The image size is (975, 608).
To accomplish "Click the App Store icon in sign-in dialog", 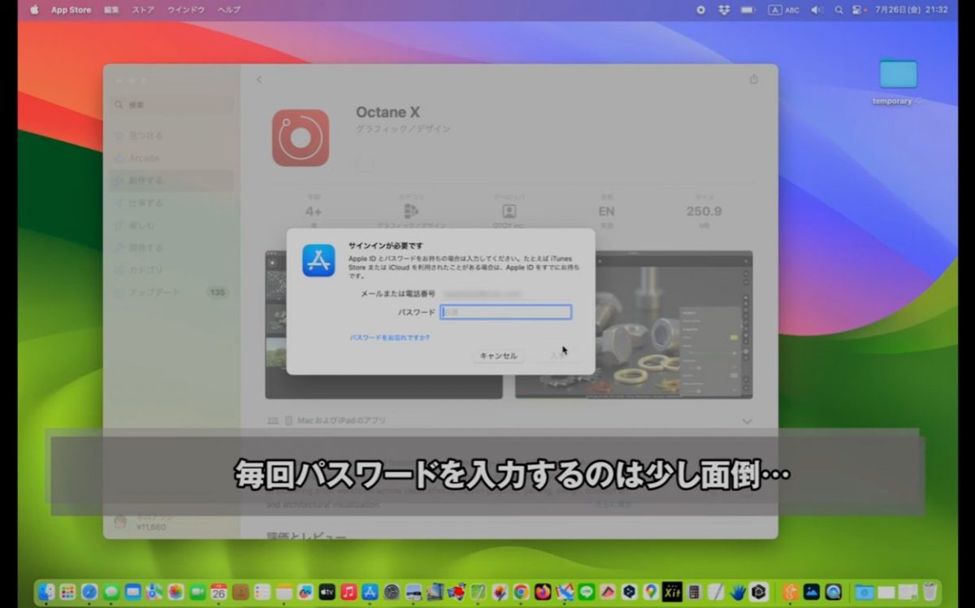I will [x=318, y=261].
